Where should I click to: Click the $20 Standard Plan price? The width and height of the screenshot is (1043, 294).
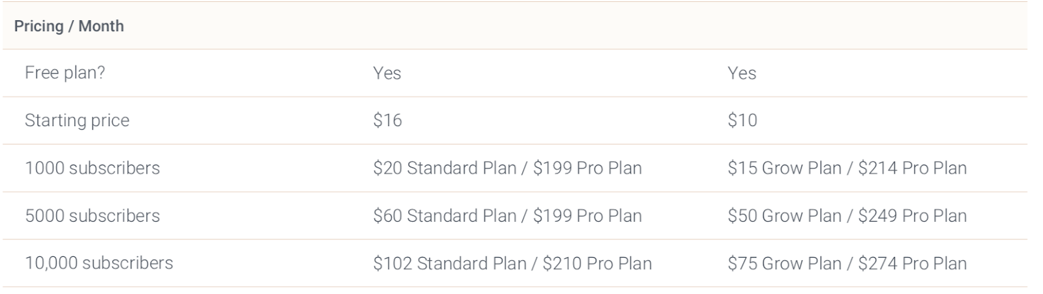coord(445,168)
